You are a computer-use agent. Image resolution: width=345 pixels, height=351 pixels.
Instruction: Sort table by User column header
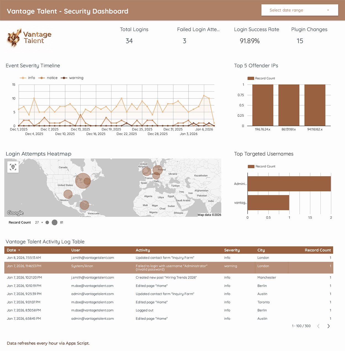coord(76,250)
